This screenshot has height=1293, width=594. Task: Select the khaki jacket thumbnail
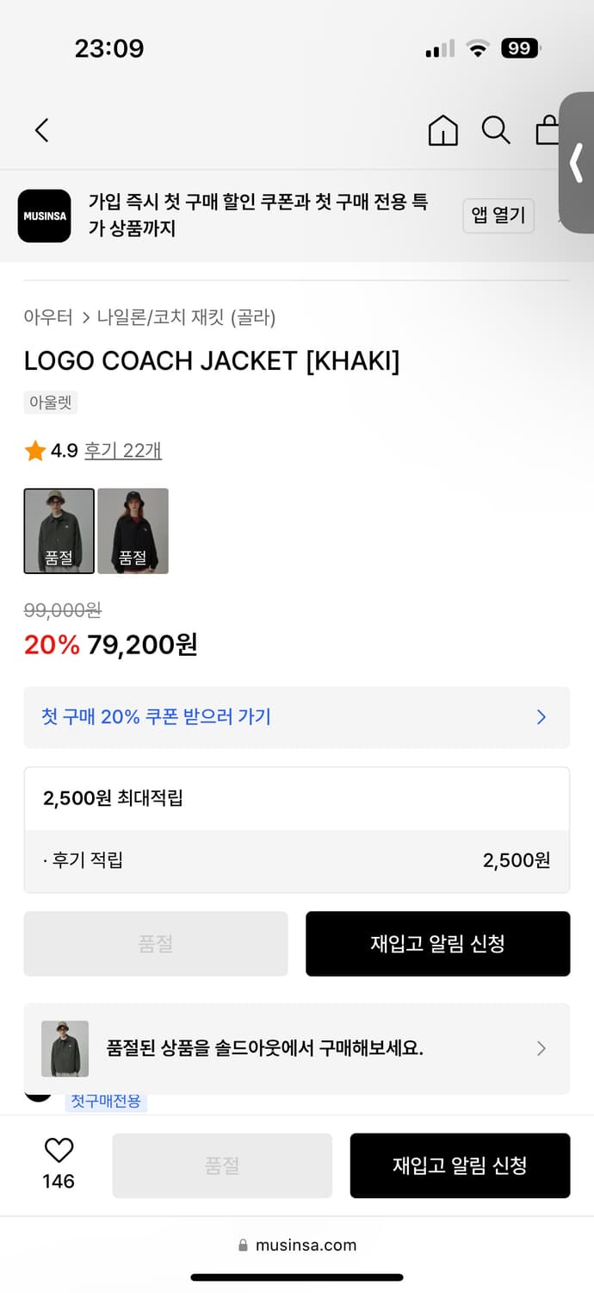click(x=59, y=530)
